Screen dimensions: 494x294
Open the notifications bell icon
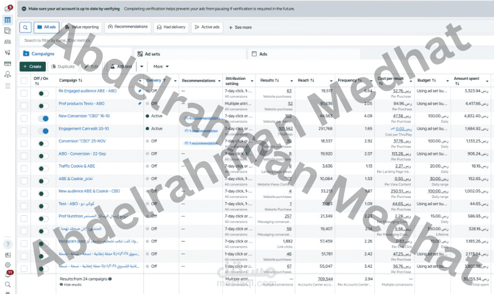click(x=8, y=275)
